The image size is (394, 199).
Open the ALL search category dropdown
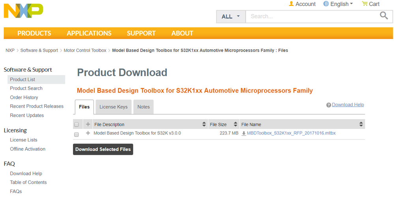231,17
